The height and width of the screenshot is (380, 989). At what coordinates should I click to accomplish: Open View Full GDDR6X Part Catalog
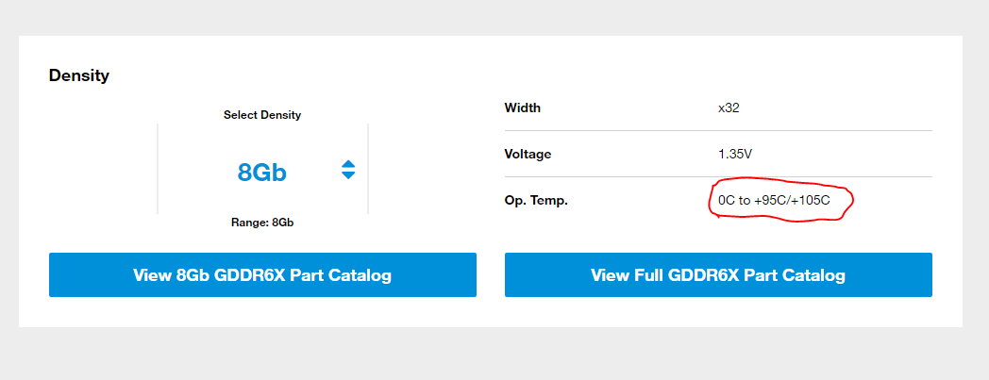pyautogui.click(x=718, y=274)
